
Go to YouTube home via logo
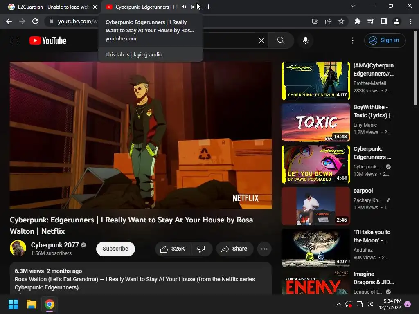(48, 40)
